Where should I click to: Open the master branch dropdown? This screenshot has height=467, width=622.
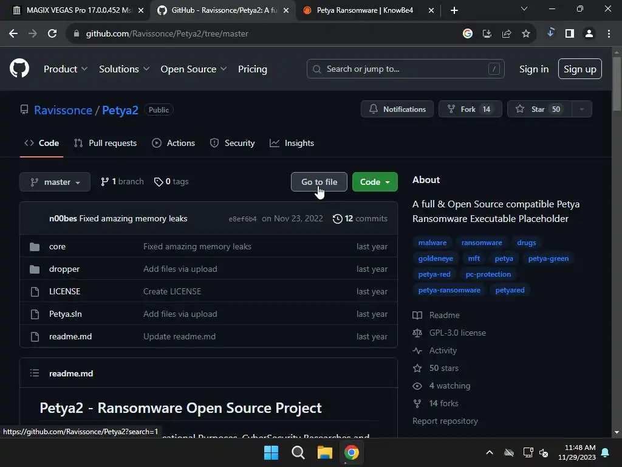(55, 182)
